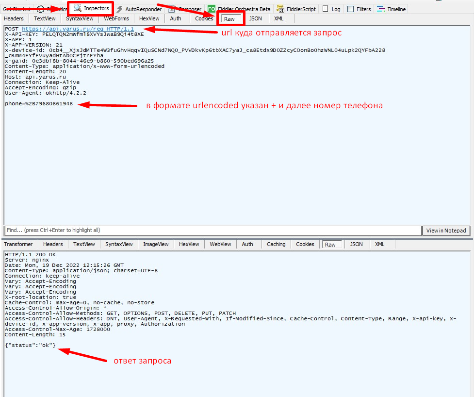Open the https://api.yarus.ru/reg link
The image size is (474, 397).
(78, 29)
